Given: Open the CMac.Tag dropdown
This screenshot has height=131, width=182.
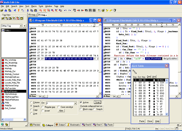Looking at the screenshot, I should [21, 26].
